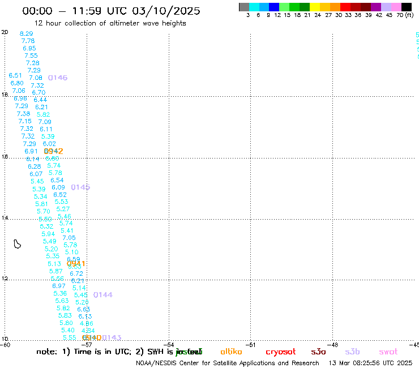Click the 6.72 wave height value
The image size is (419, 368).
[76, 273]
